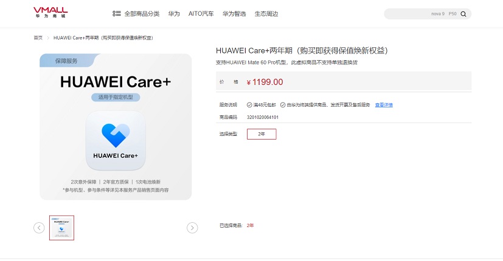Click the search magnifier icon
Screen dimensions: 503x261
[463, 14]
